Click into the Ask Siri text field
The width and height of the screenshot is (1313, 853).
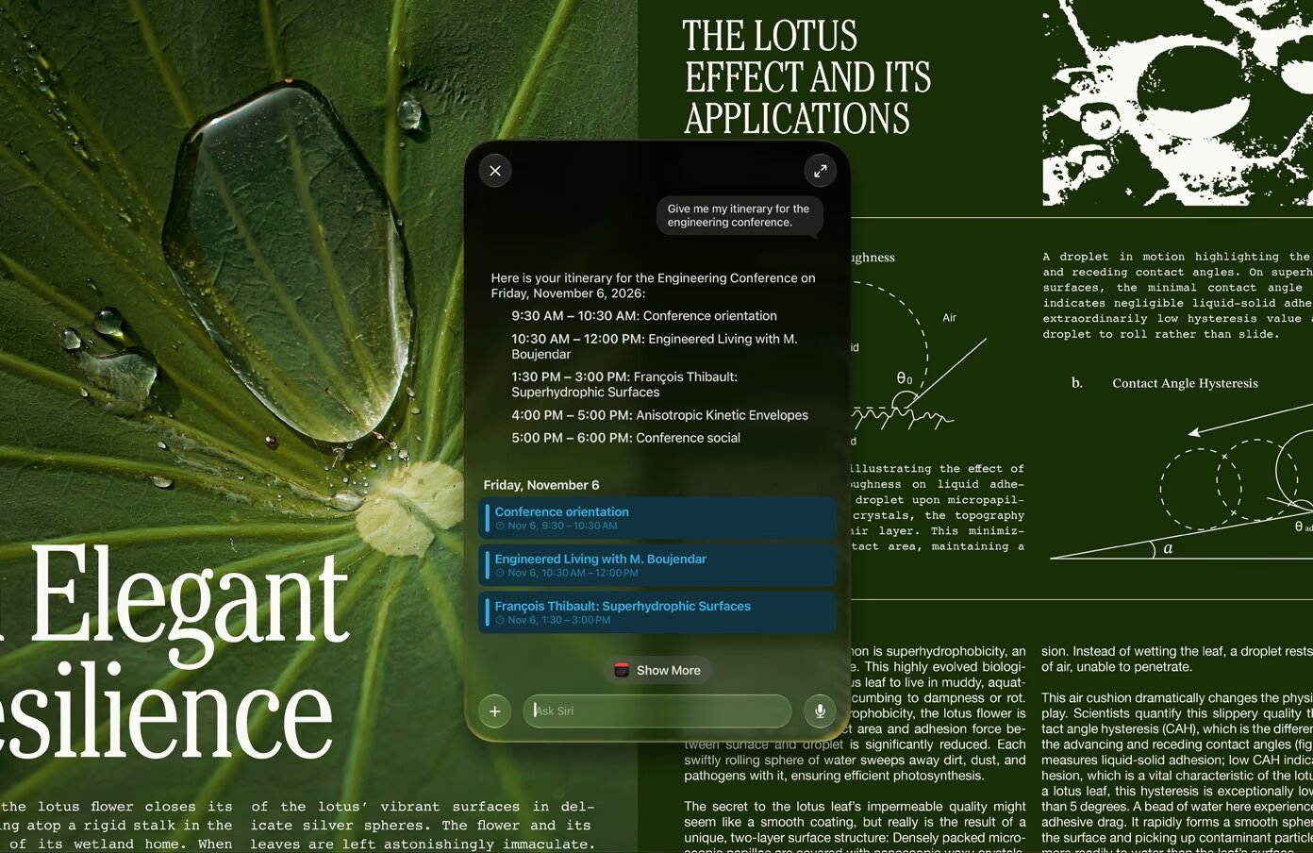point(657,711)
